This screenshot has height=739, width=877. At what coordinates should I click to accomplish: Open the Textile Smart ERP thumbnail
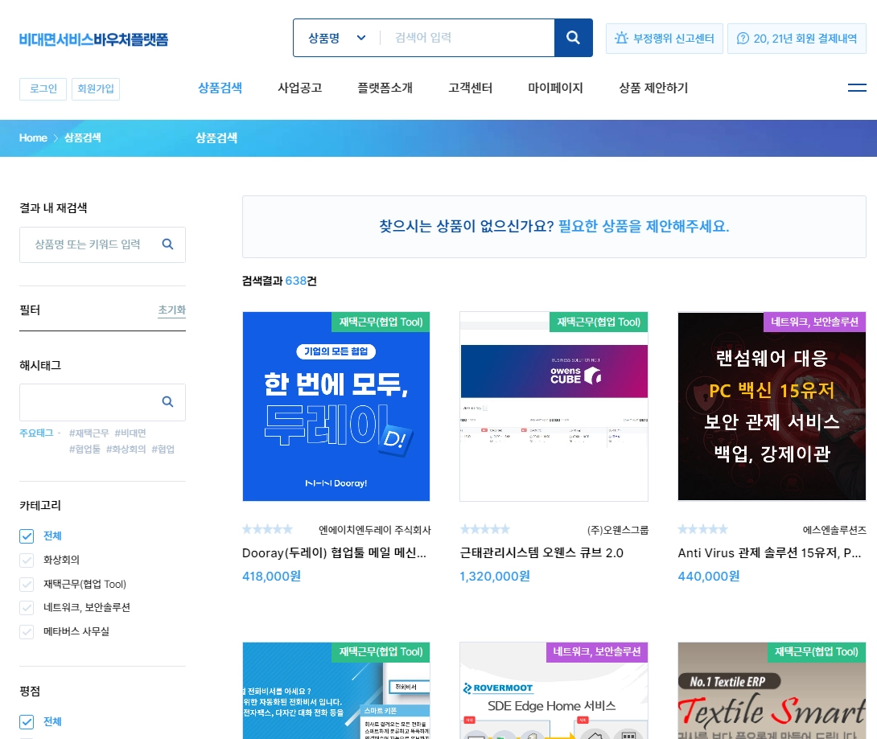click(x=772, y=691)
